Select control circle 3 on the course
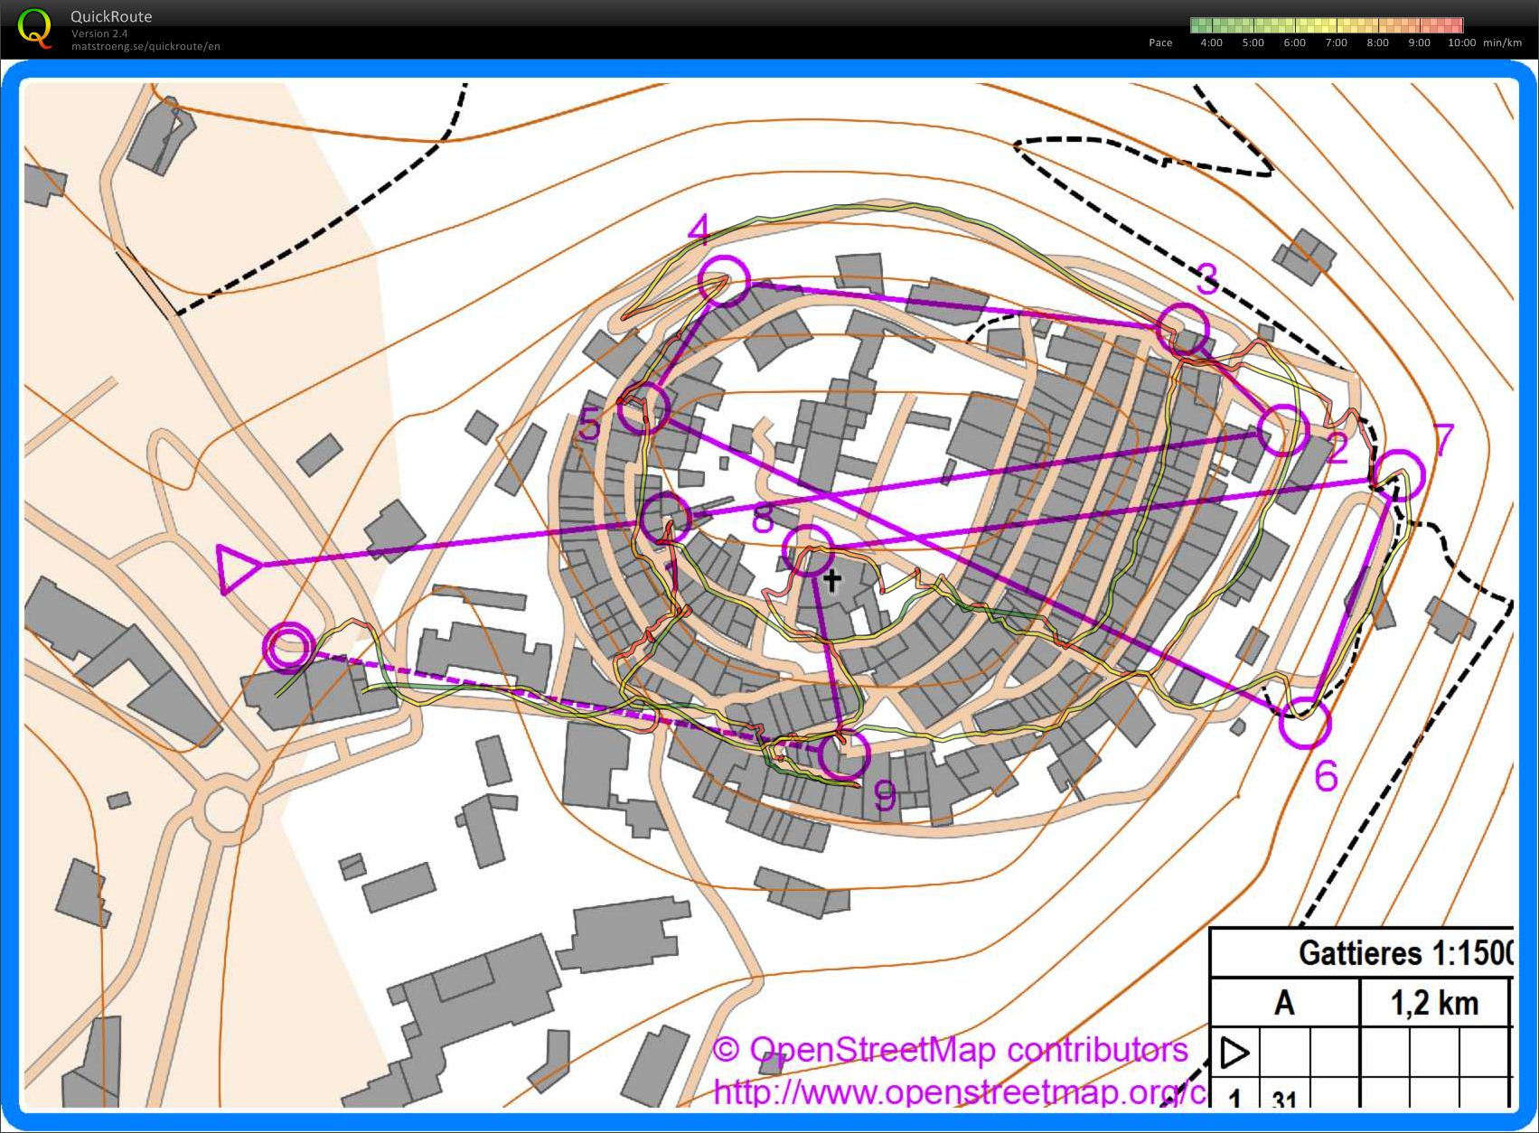Image resolution: width=1539 pixels, height=1133 pixels. [1182, 329]
